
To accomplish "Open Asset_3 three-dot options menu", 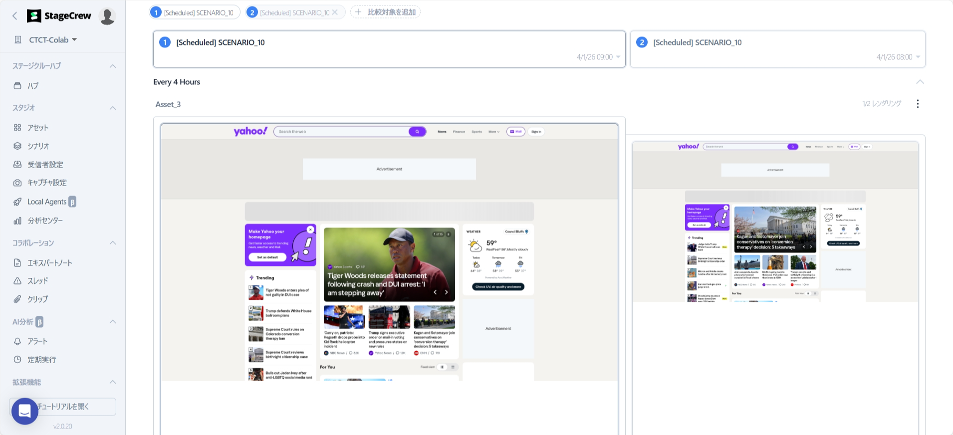I will [918, 104].
